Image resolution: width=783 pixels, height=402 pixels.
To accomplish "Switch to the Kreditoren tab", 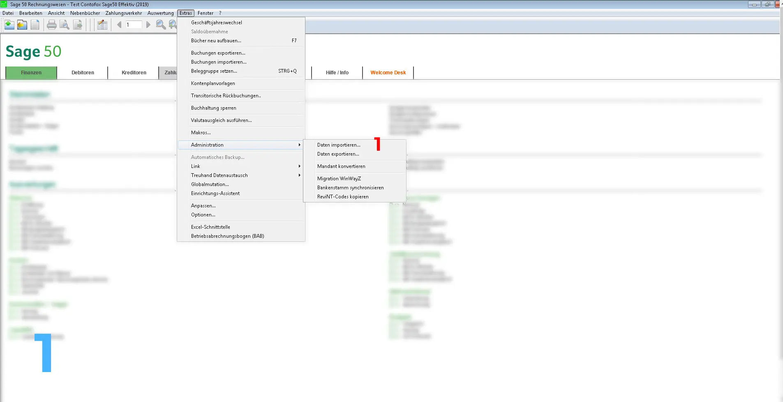I will (x=134, y=73).
